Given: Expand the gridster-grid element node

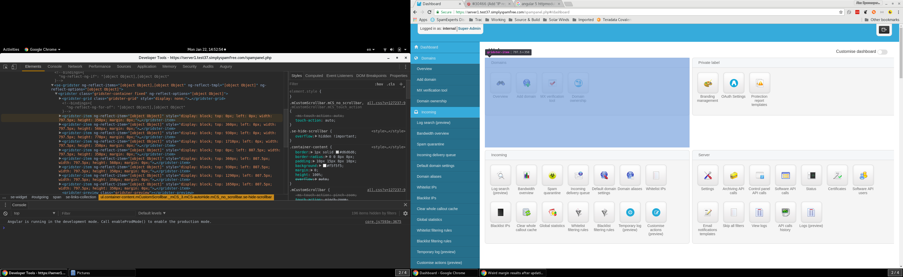Looking at the screenshot, I should point(60,98).
